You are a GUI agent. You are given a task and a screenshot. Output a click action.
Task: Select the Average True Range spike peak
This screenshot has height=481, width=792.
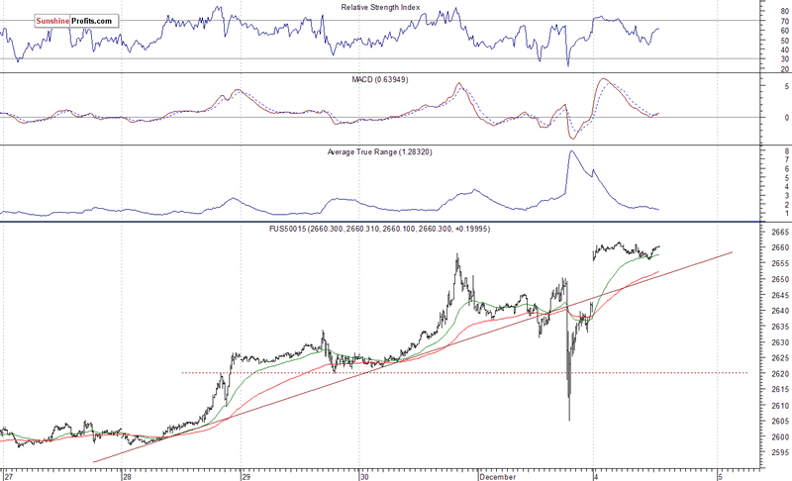pos(571,151)
